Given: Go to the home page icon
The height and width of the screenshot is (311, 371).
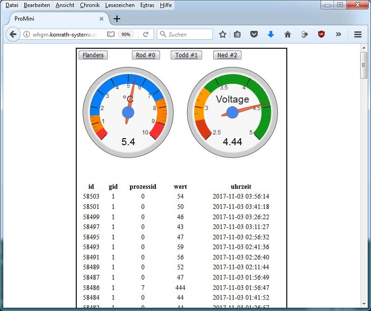Looking at the screenshot, I should pos(287,34).
